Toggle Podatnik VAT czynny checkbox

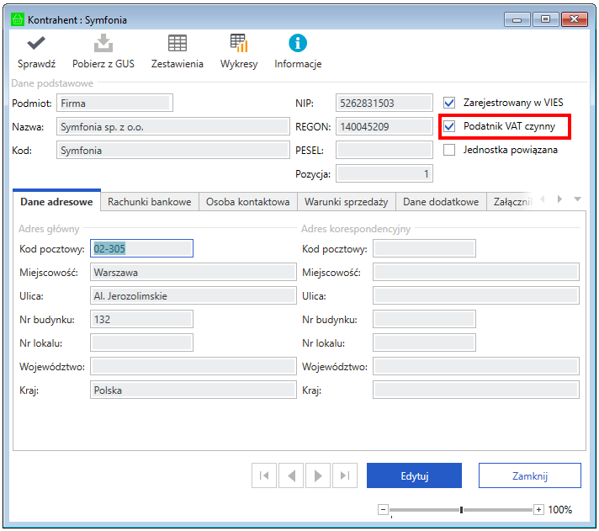coord(449,126)
